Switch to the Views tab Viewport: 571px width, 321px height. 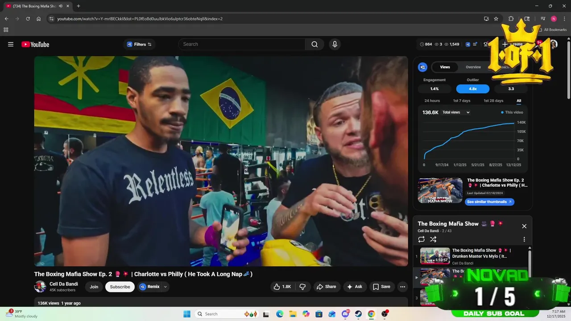pyautogui.click(x=445, y=67)
